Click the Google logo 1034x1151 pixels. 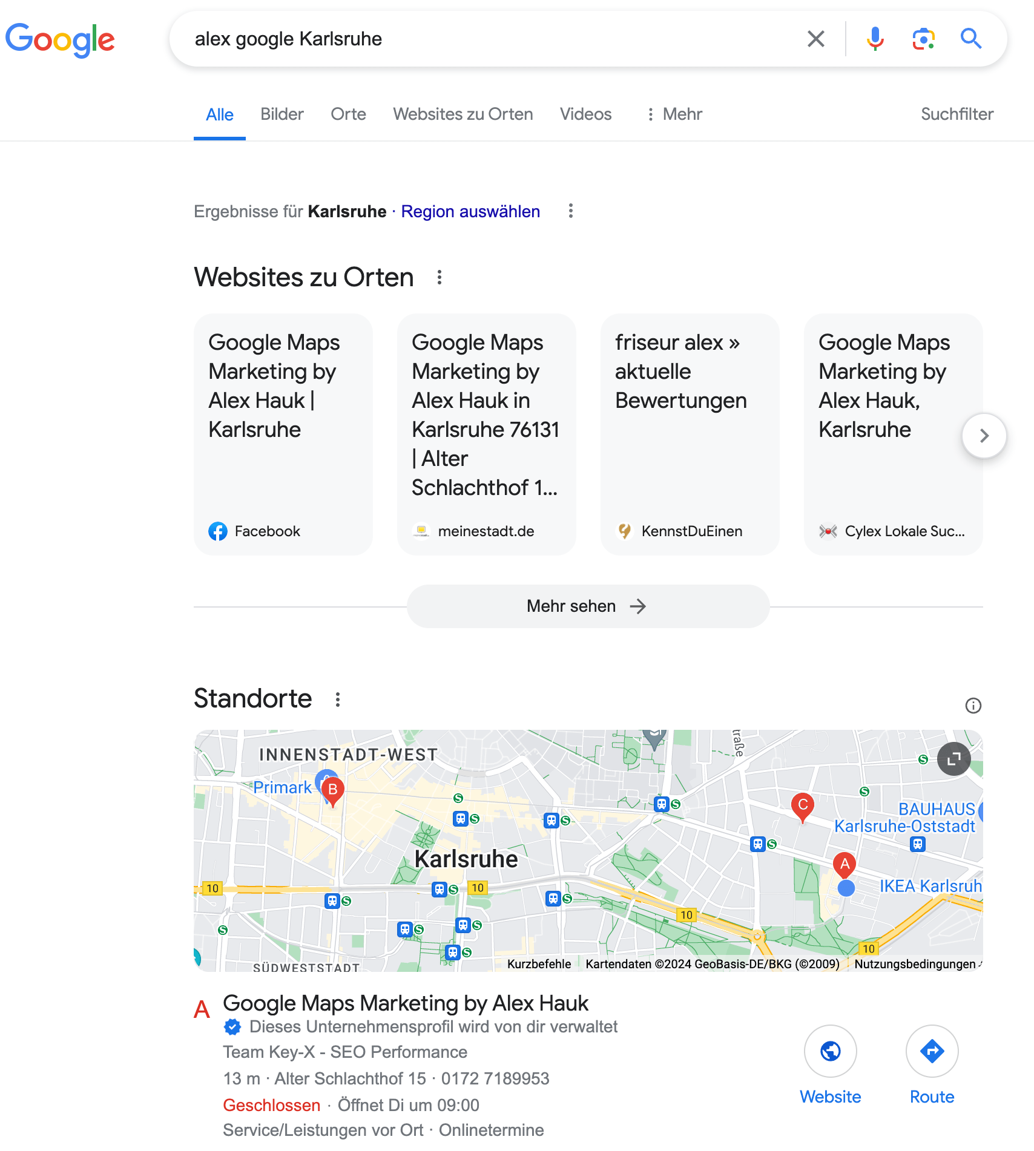pos(60,39)
